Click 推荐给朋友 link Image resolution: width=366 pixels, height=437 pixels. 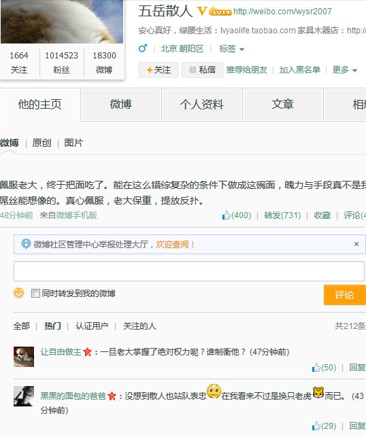click(x=247, y=70)
